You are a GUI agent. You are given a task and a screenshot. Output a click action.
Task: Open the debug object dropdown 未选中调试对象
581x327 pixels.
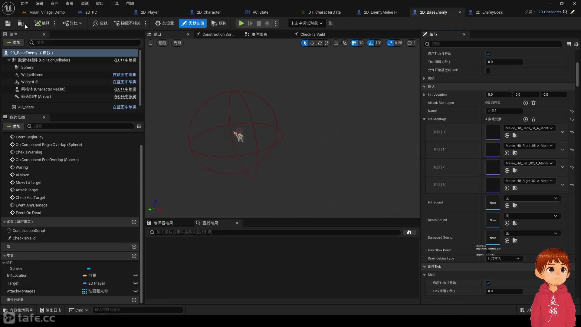307,23
